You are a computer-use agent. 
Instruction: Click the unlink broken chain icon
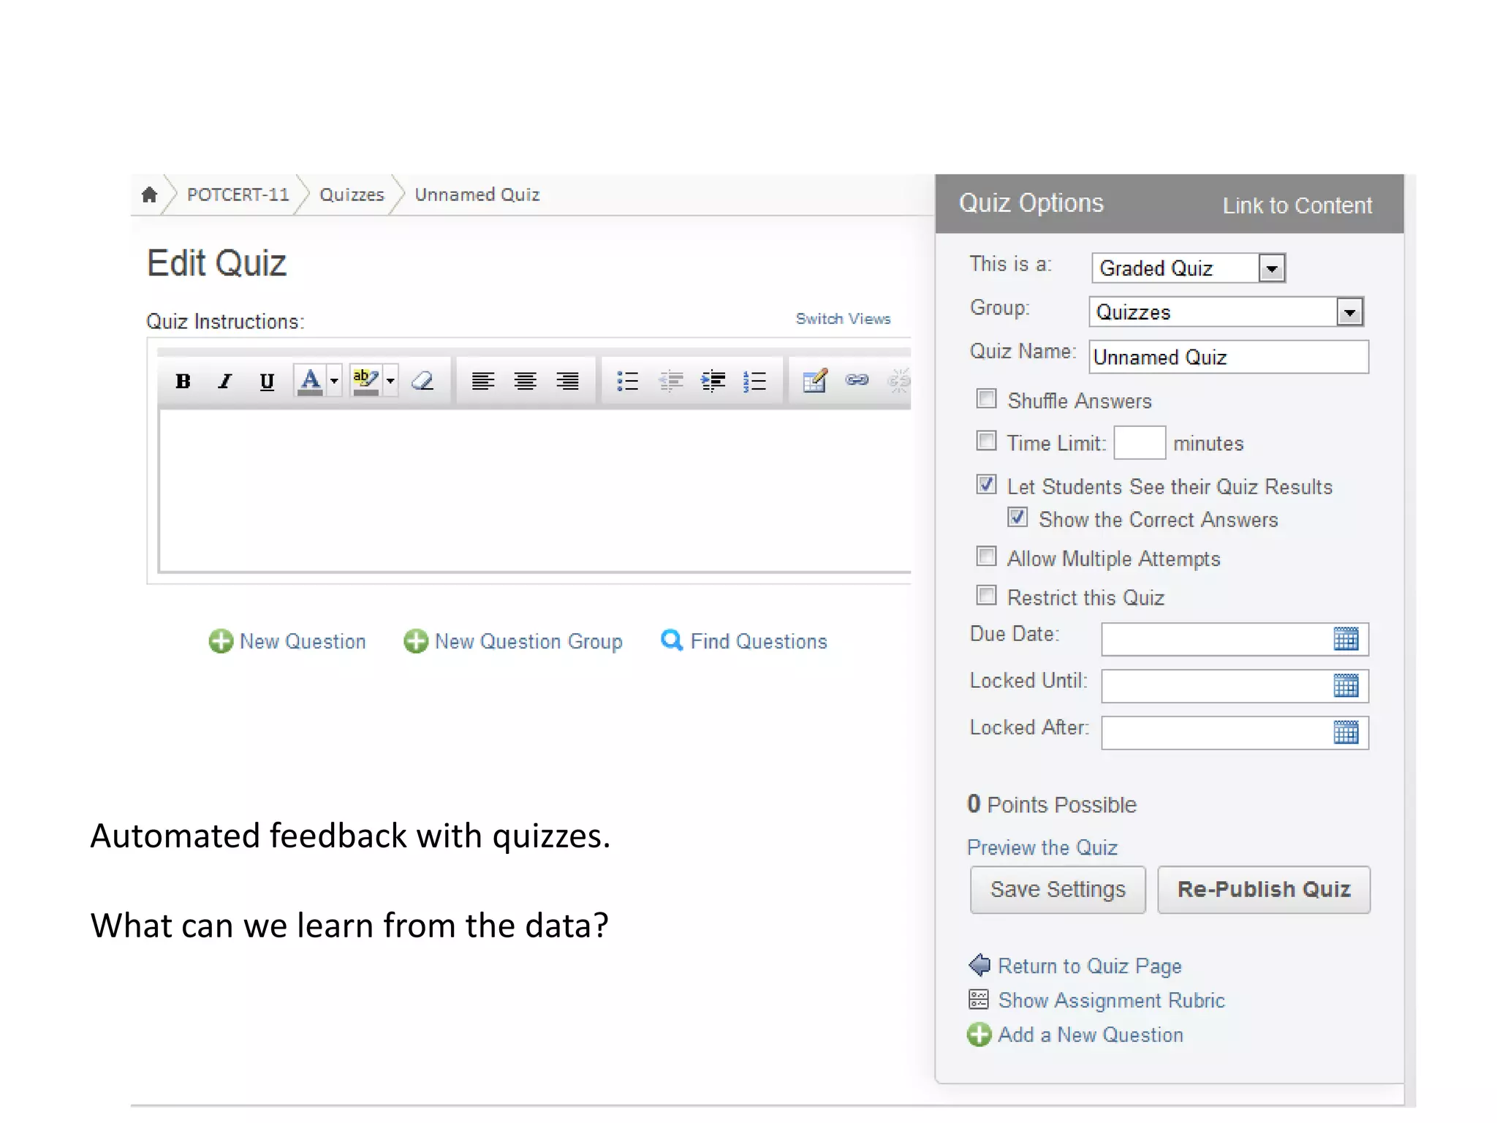coord(900,381)
